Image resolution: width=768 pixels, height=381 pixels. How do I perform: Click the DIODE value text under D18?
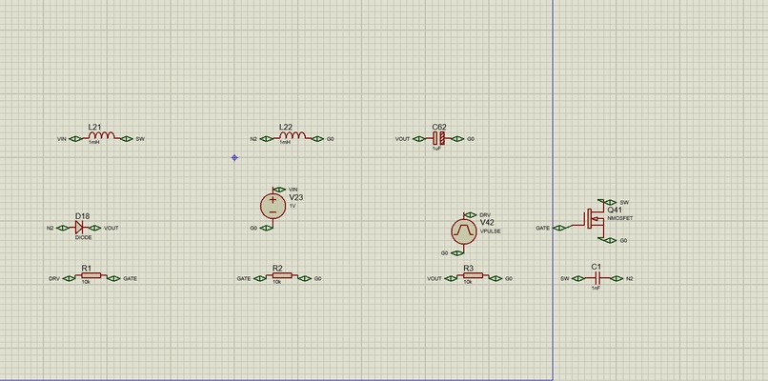pyautogui.click(x=83, y=237)
